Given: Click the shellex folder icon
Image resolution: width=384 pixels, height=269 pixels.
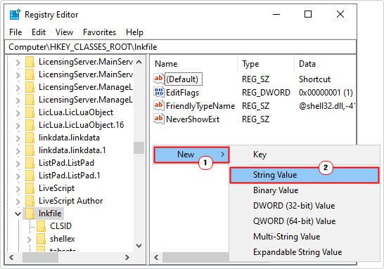Looking at the screenshot, I should tap(41, 239).
